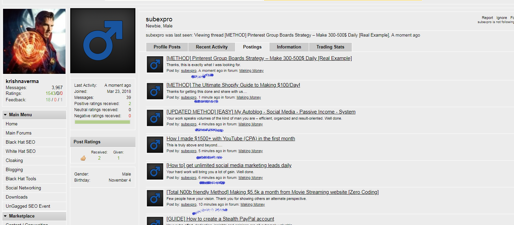Open unlimited social media marketing leads thread
Screen dimensions: 514x225
[x=229, y=165]
